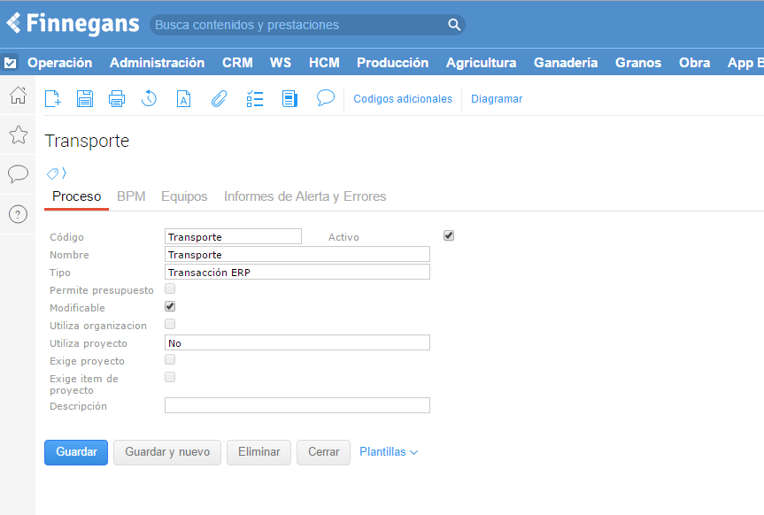Open the Favorites star icon
The height and width of the screenshot is (515, 764).
point(18,135)
